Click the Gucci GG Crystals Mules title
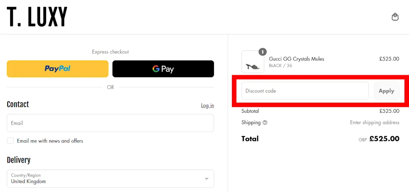The width and height of the screenshot is (409, 192). click(297, 59)
